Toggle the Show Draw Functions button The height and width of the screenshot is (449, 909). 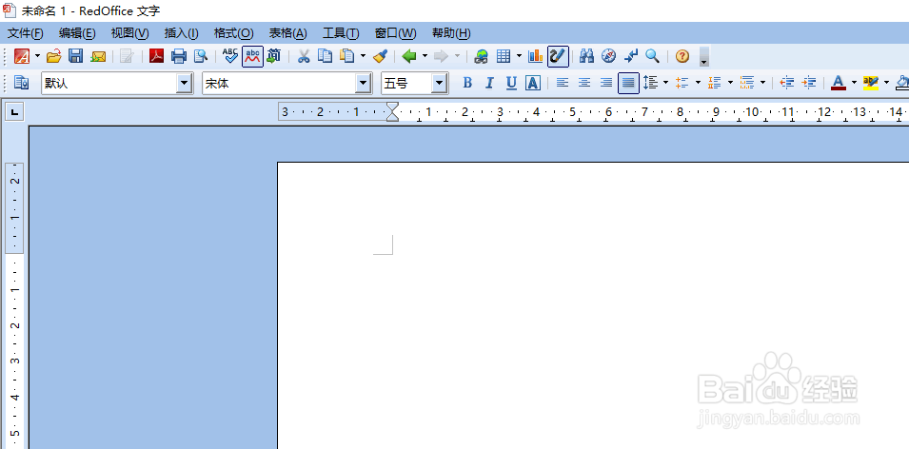(558, 56)
